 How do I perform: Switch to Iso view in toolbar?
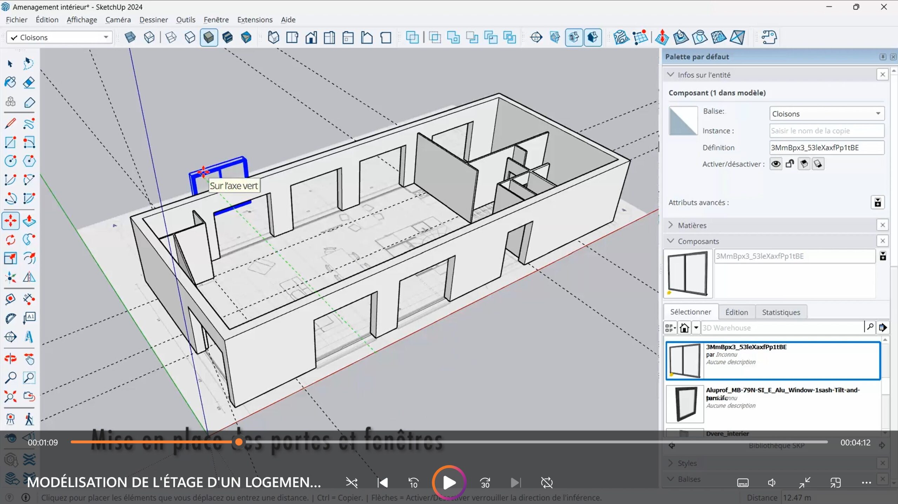pyautogui.click(x=273, y=37)
